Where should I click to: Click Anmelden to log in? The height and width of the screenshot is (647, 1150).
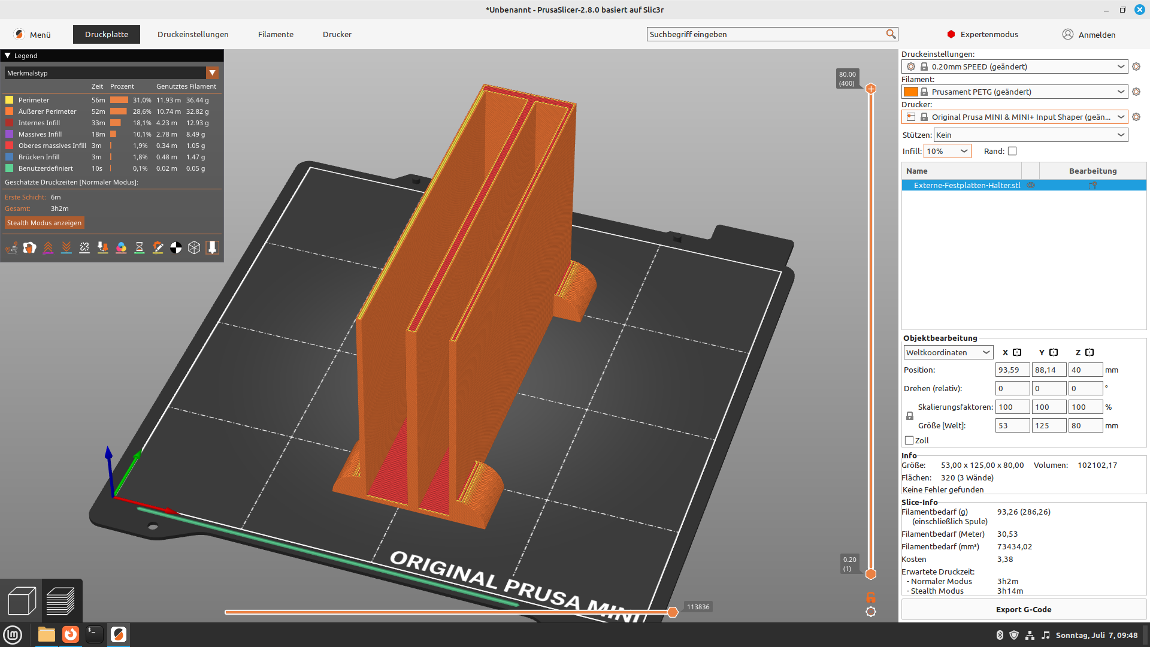pos(1089,34)
